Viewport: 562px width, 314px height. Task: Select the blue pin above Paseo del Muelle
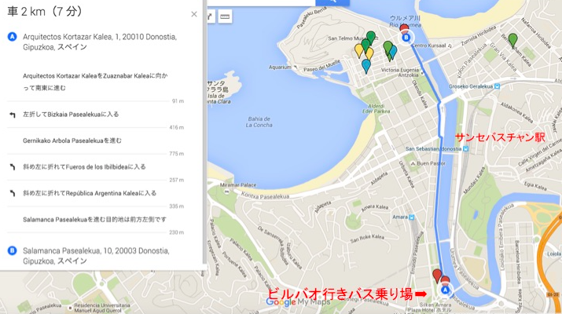tap(366, 67)
